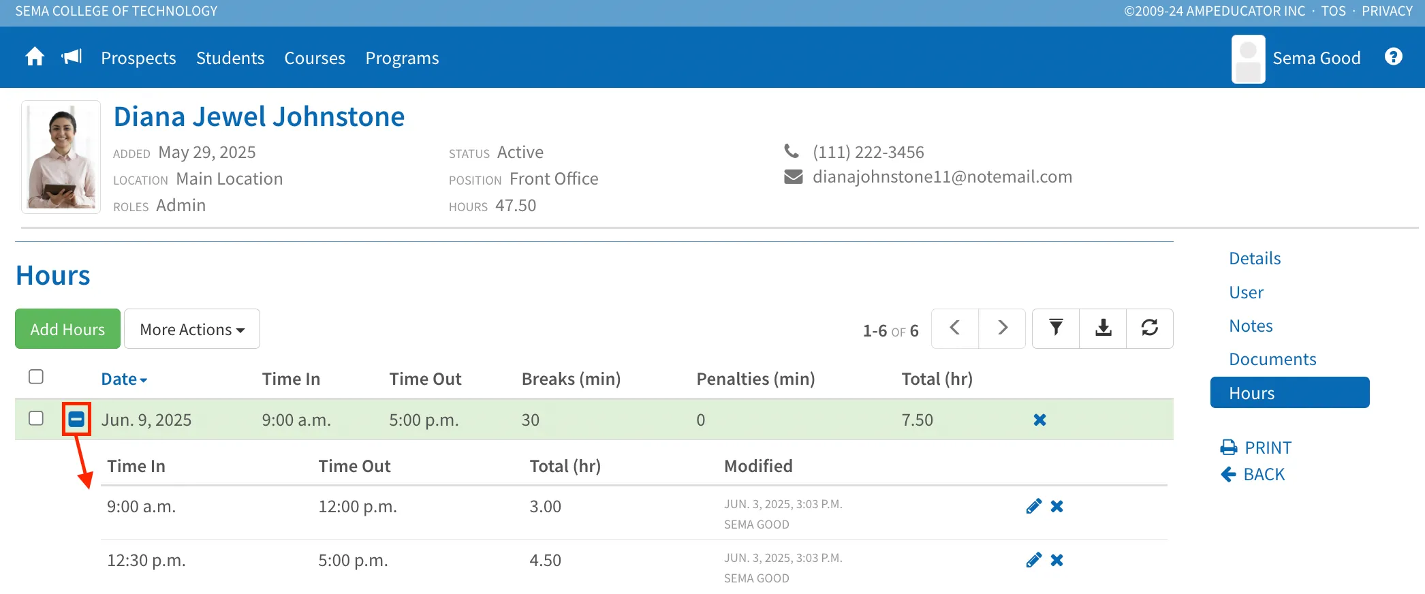
Task: Open the announcements megaphone icon
Action: coord(72,57)
